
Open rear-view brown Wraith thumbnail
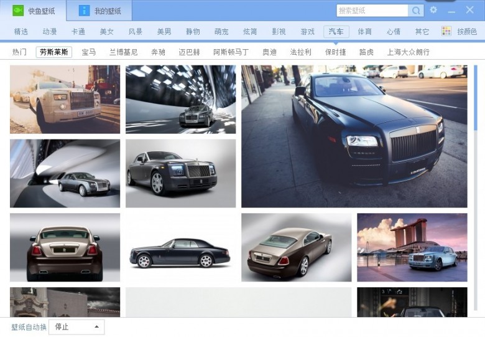coord(65,247)
